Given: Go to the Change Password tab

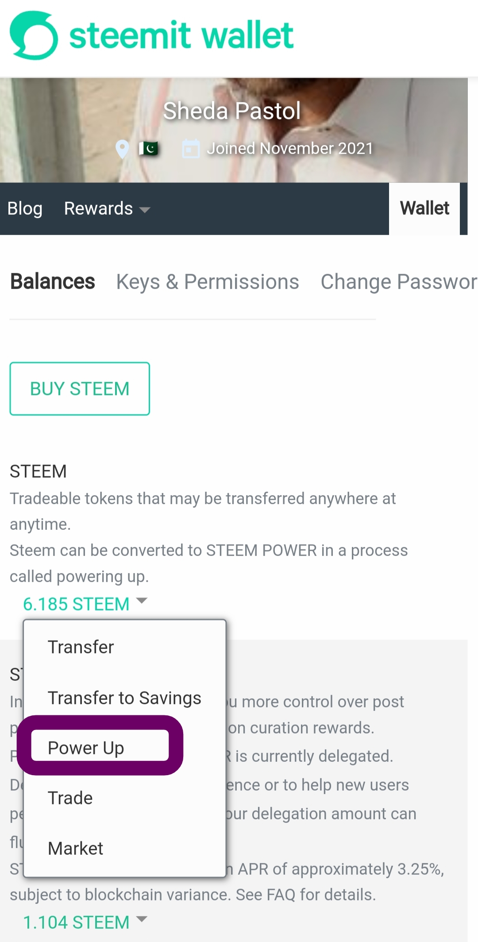Looking at the screenshot, I should point(399,282).
